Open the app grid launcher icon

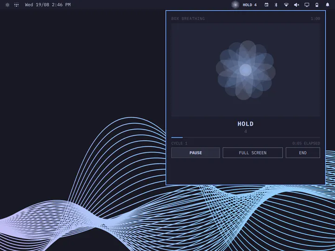[x=16, y=5]
